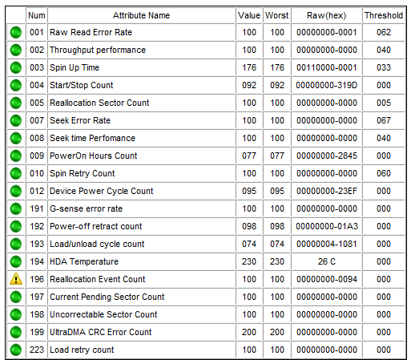The height and width of the screenshot is (360, 411).
Task: Click green status icon for UltraDMA CRC Error Count
Action: tap(16, 332)
